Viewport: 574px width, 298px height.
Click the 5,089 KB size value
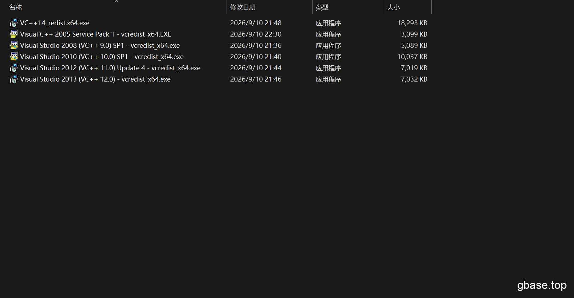(414, 45)
